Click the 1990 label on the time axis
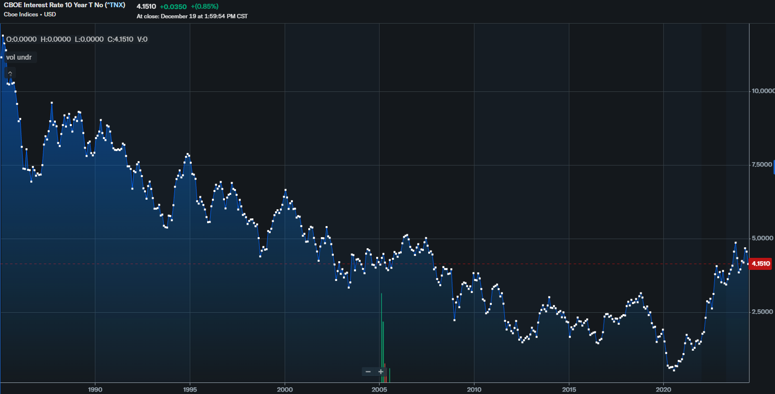775x394 pixels. 95,389
